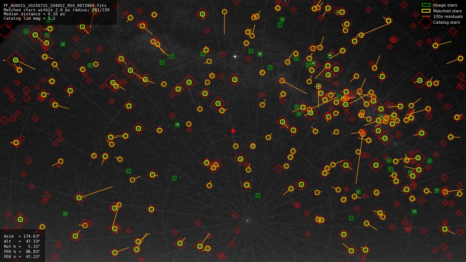
Task: Click the yellow Matched stars legend square
Action: pos(426,11)
